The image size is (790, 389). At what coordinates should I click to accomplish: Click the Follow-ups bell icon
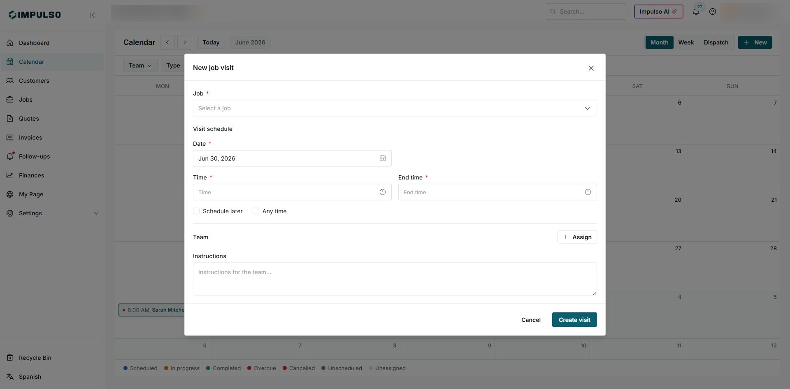point(10,156)
